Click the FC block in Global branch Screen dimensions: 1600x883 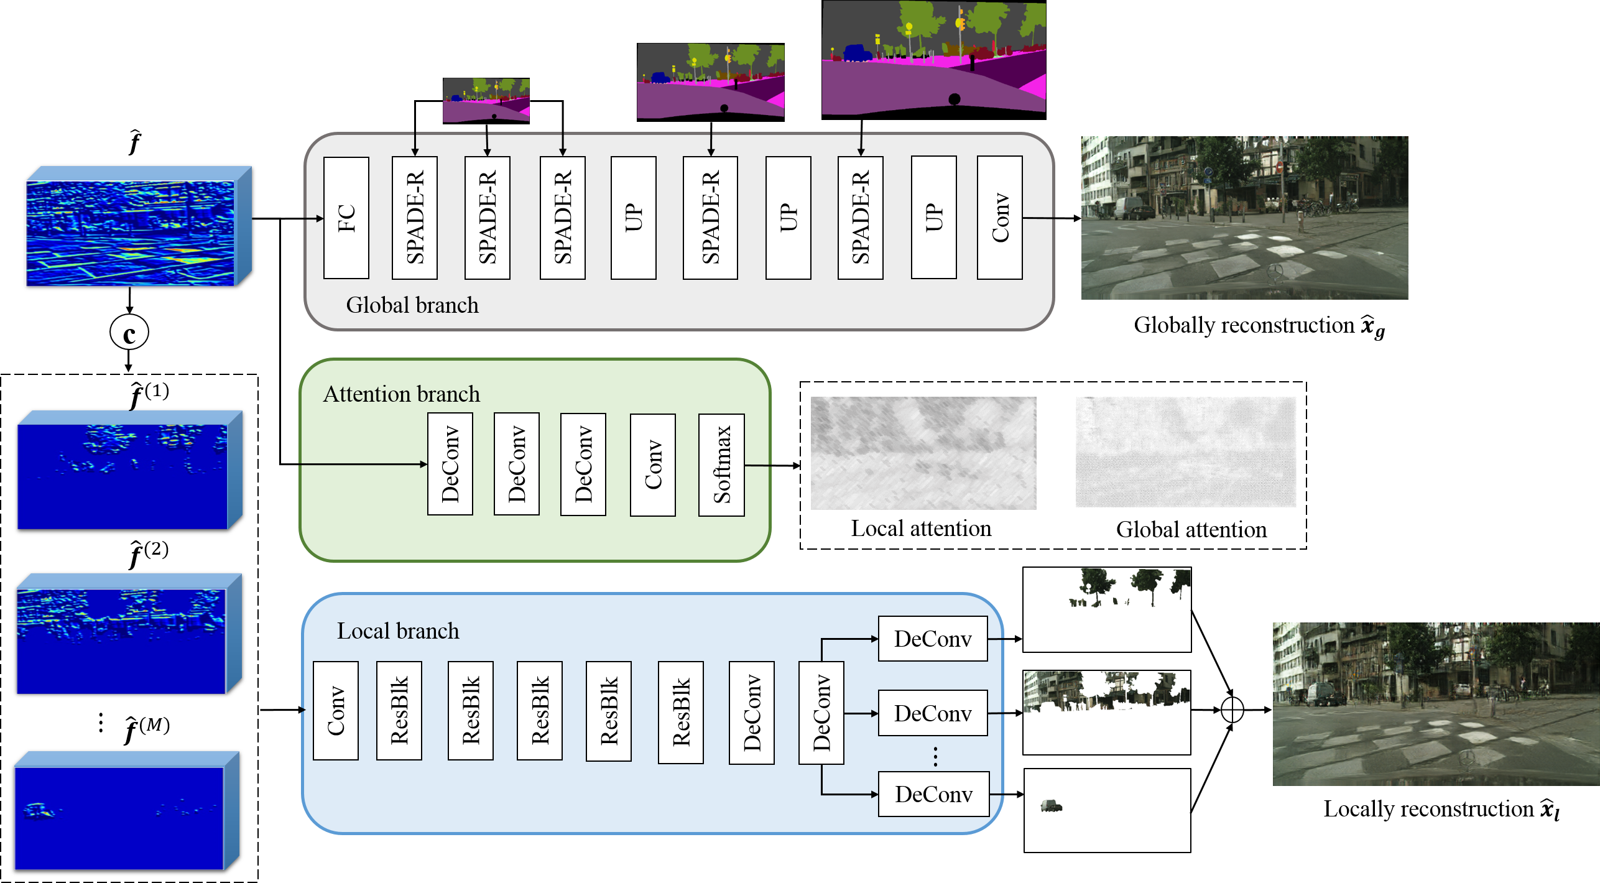346,218
